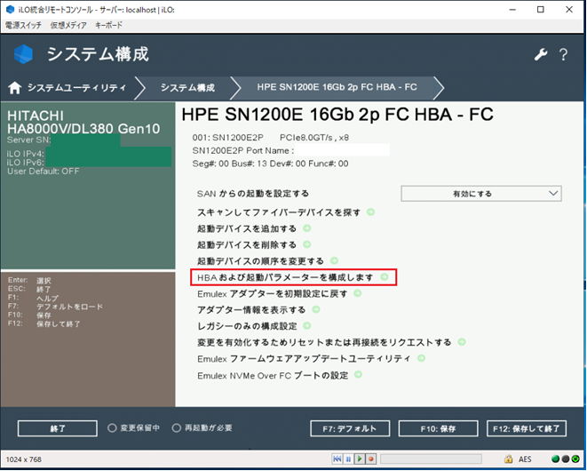Image resolution: width=587 pixels, height=471 pixels.
Task: Click the Seg#: 00 Bus#: 13 text line
Action: (270, 164)
